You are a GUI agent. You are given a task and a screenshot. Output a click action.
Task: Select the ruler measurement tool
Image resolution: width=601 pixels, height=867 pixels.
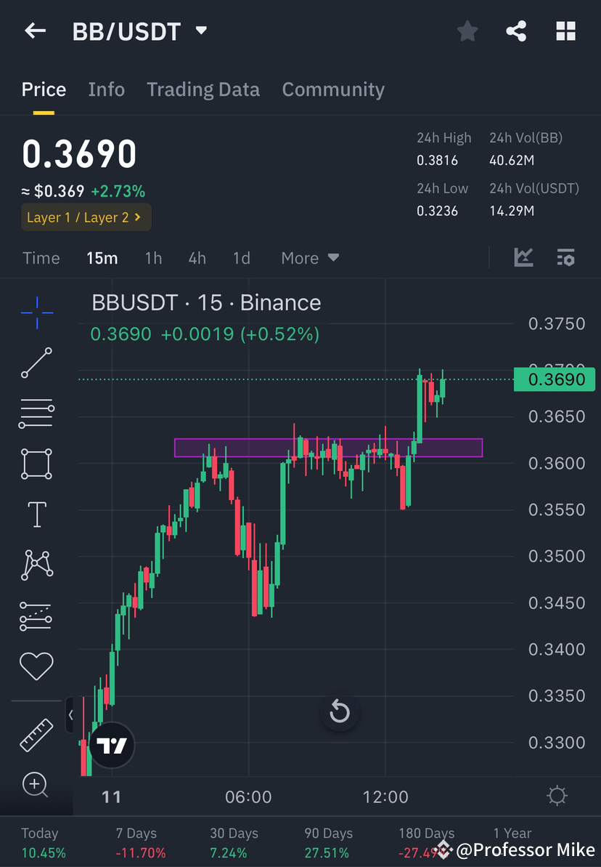[x=36, y=734]
